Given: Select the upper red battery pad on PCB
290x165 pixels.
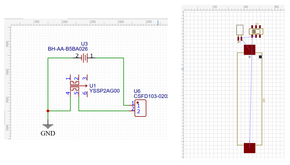Looking at the screenshot, I should click(x=250, y=50).
